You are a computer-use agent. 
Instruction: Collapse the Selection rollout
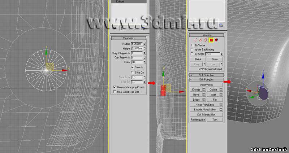[x=207, y=35]
